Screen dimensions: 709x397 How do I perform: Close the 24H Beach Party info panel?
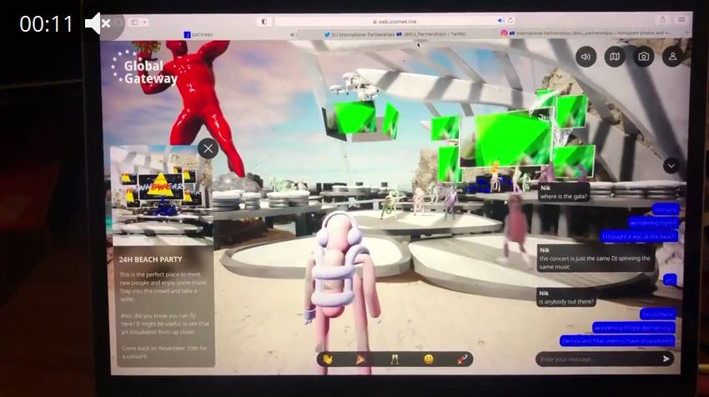click(x=208, y=148)
